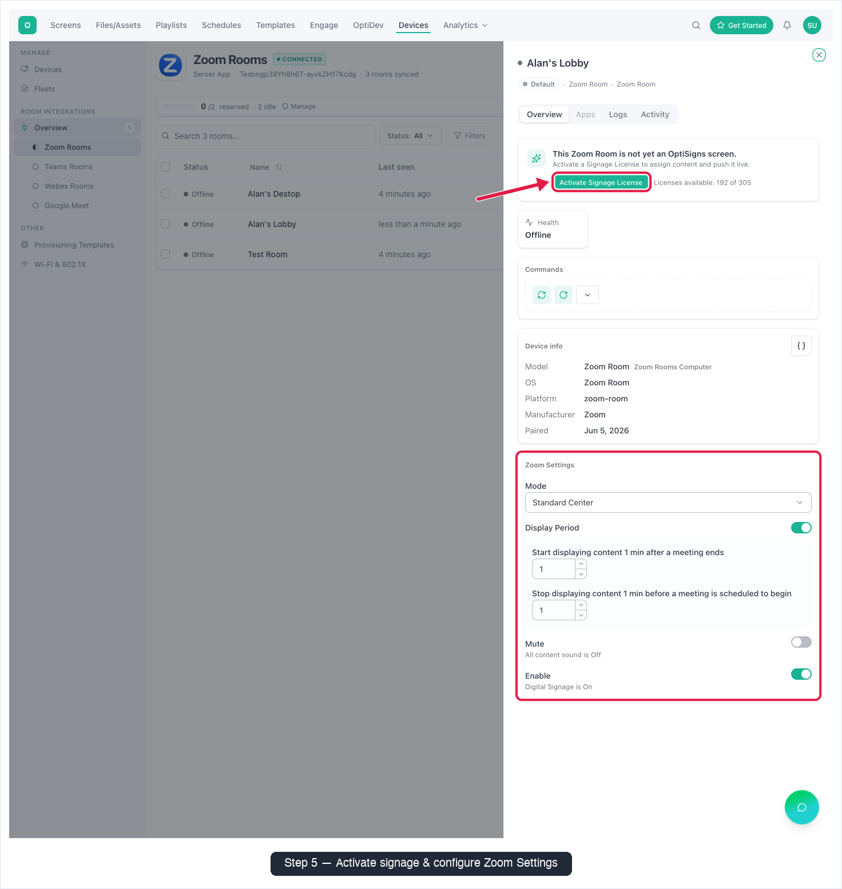
Task: Open notifications bell icon
Action: [x=787, y=25]
